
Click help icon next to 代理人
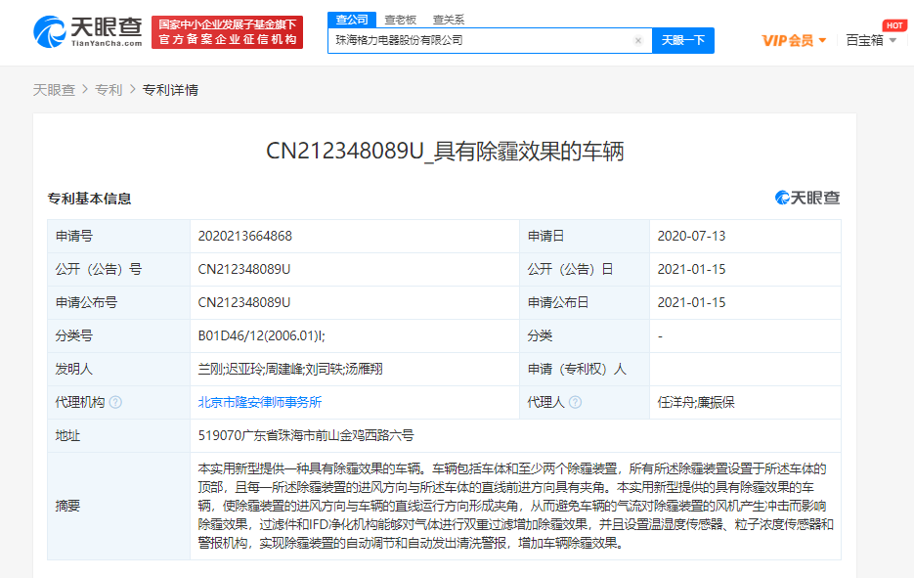tap(575, 402)
